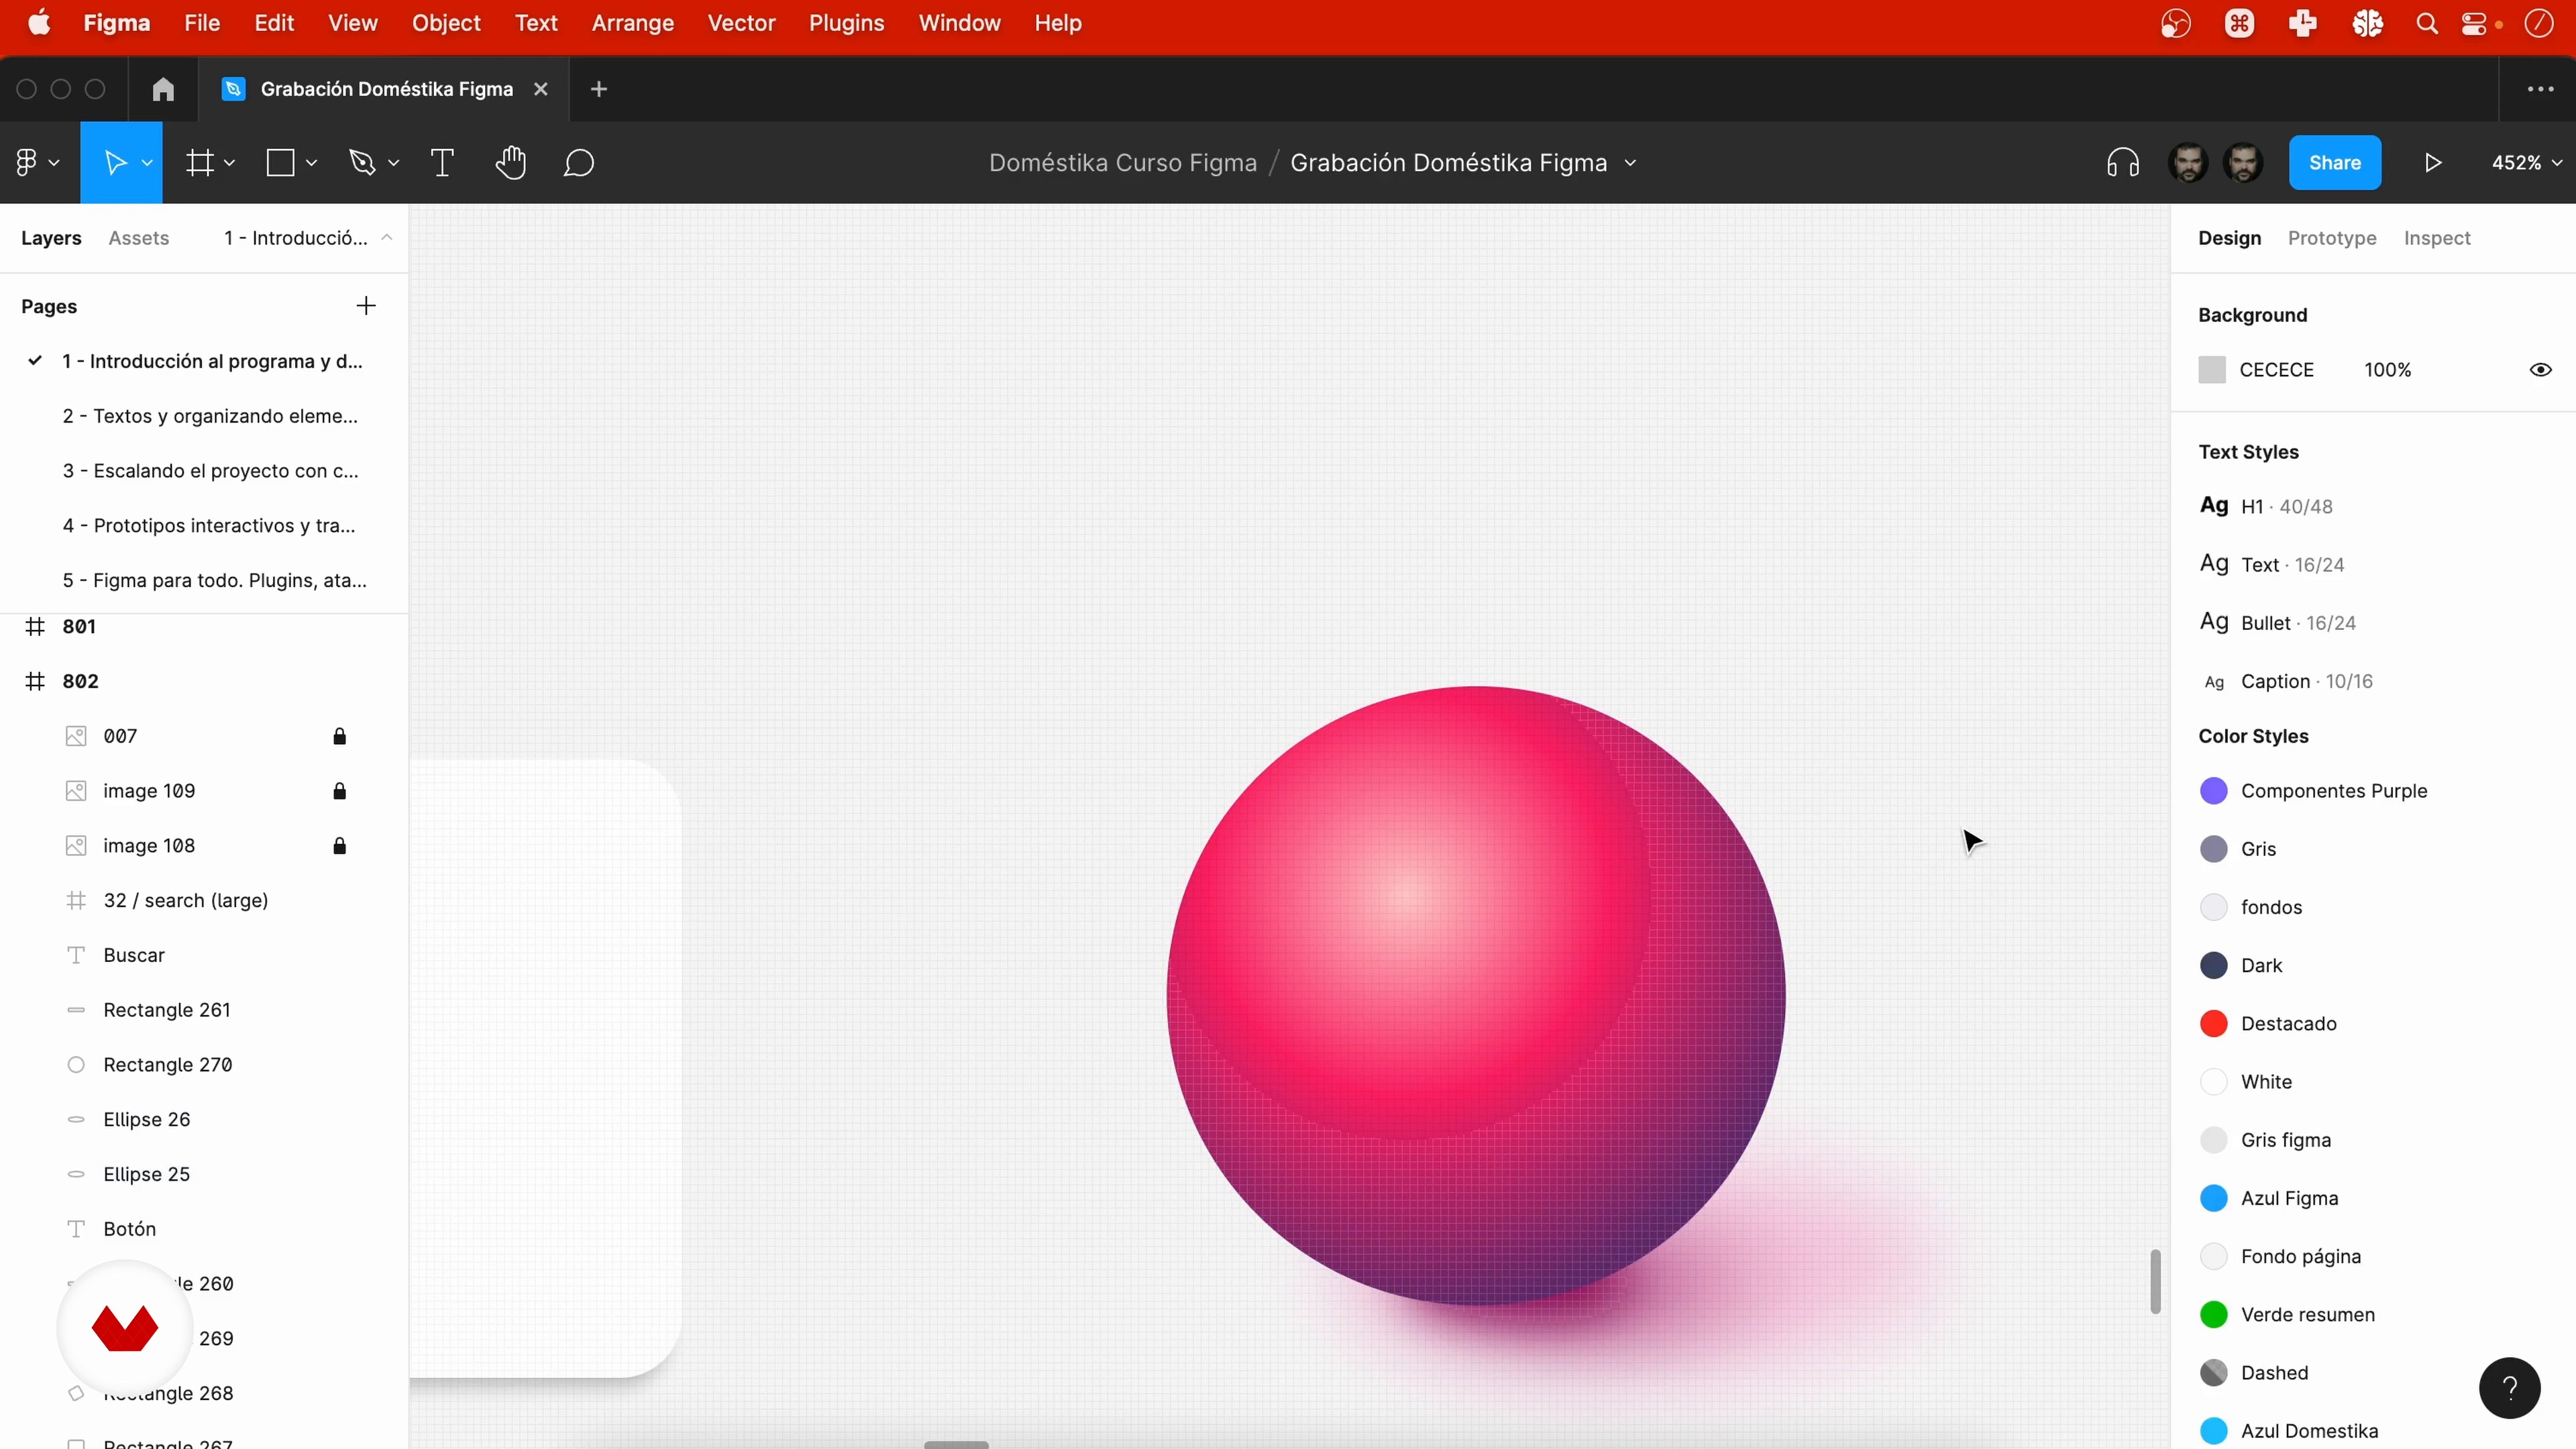Viewport: 2576px width, 1449px height.
Task: Open the Figma main menu icon
Action: (x=27, y=162)
